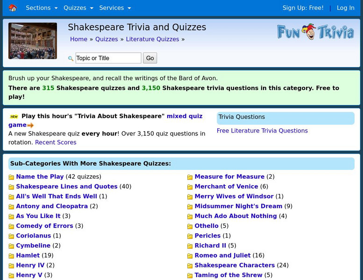
Task: Open the Quizzes dropdown menu
Action: coord(78,8)
